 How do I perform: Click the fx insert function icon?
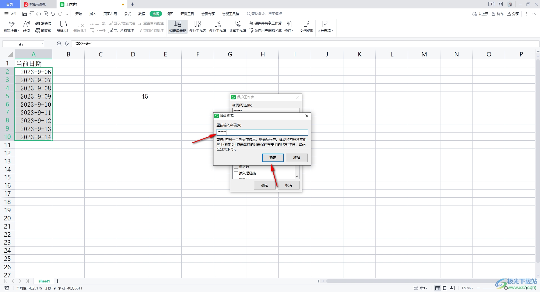(x=67, y=44)
